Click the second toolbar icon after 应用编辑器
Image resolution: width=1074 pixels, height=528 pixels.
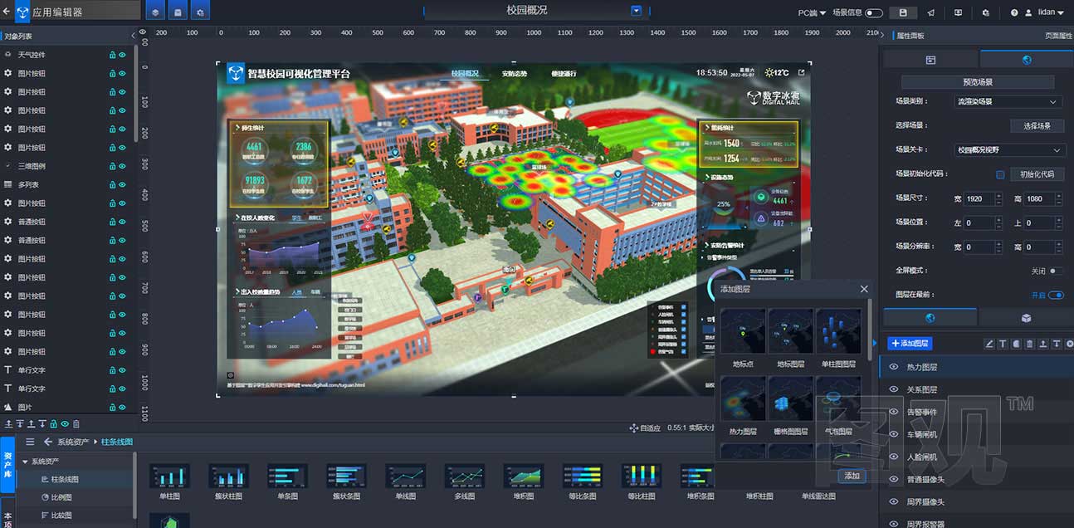(178, 12)
